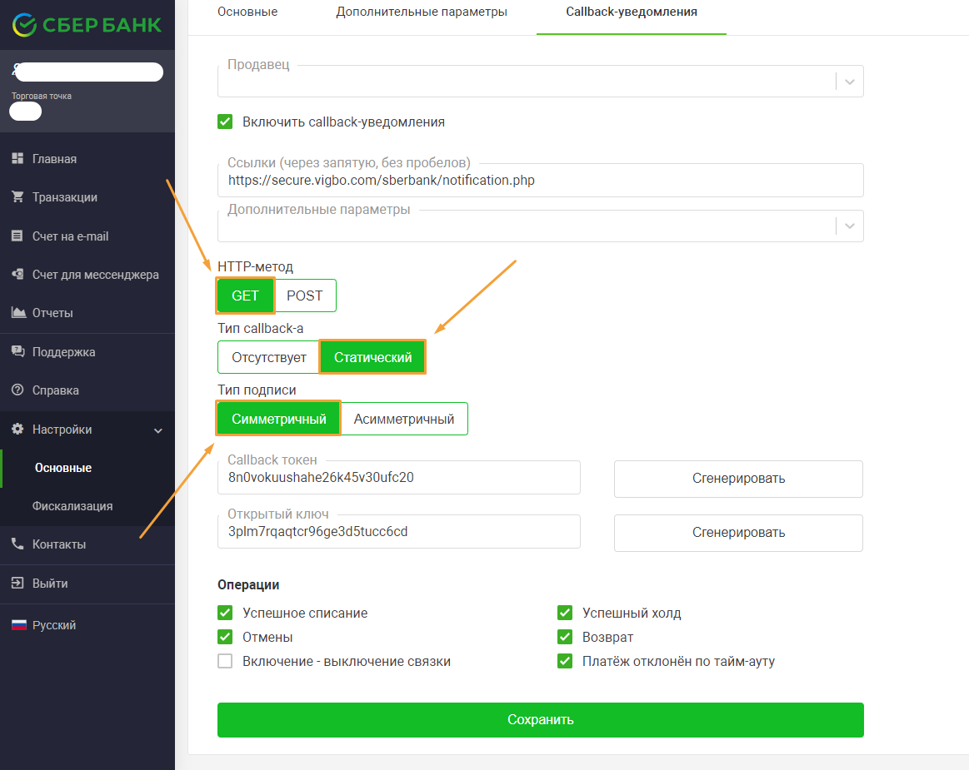The image size is (969, 770).
Task: Open Отчеты via the chart icon
Action: point(18,312)
